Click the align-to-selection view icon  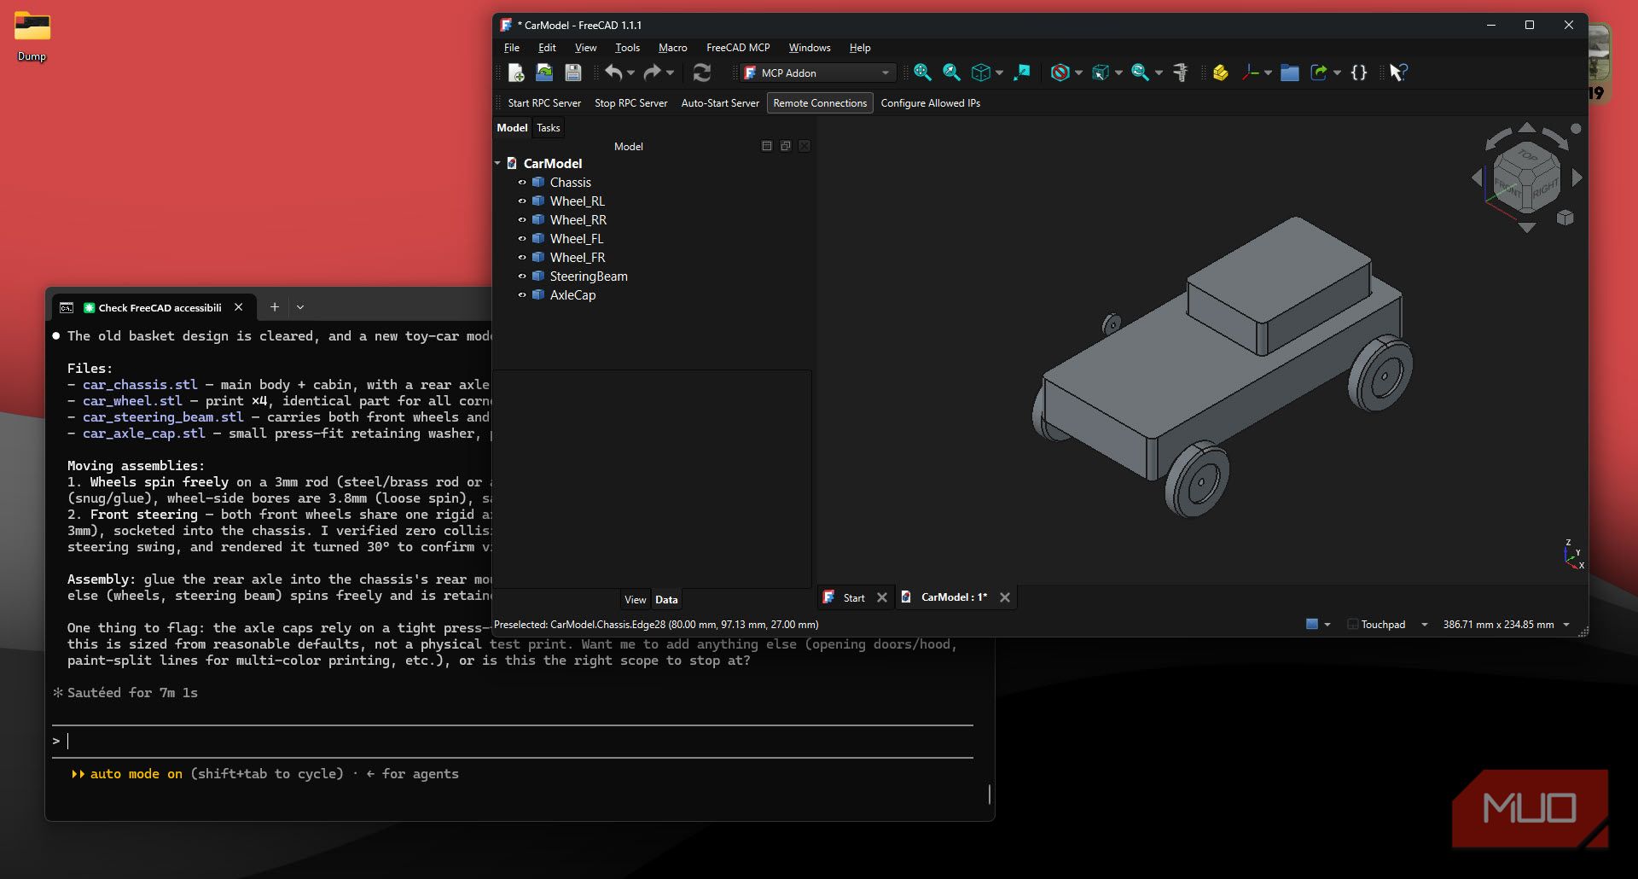tap(1022, 73)
